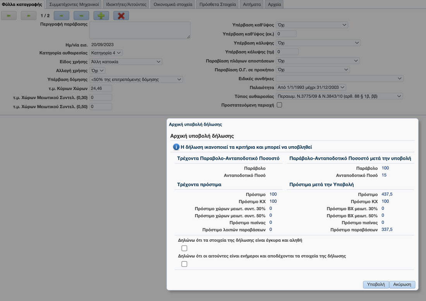Open Είδος χρήσης dropdown
426x301 pixels.
tap(125, 62)
